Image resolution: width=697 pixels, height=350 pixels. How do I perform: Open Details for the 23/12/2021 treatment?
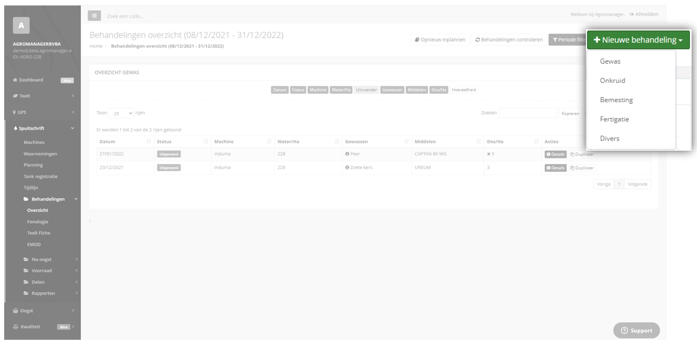pos(556,167)
